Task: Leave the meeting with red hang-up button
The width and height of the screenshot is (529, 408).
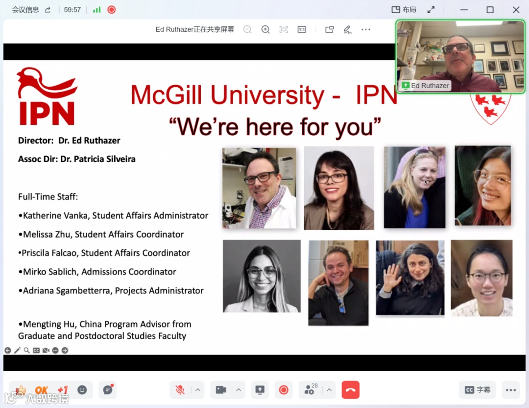Action: pos(351,390)
